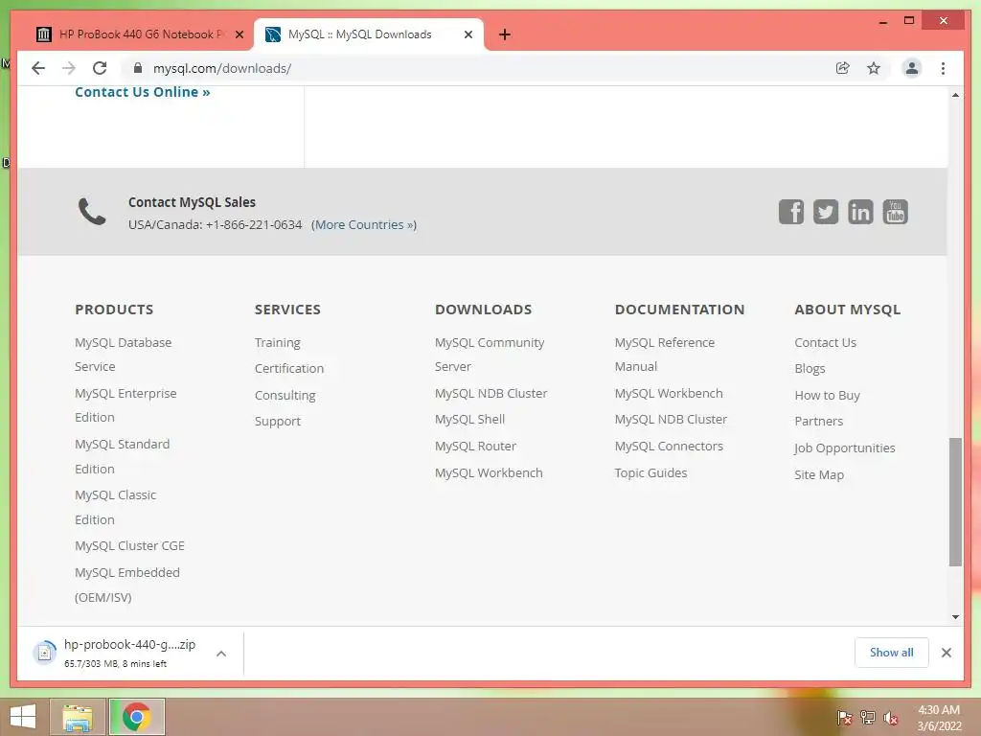
Task: Open the Chrome profile avatar
Action: 912,68
